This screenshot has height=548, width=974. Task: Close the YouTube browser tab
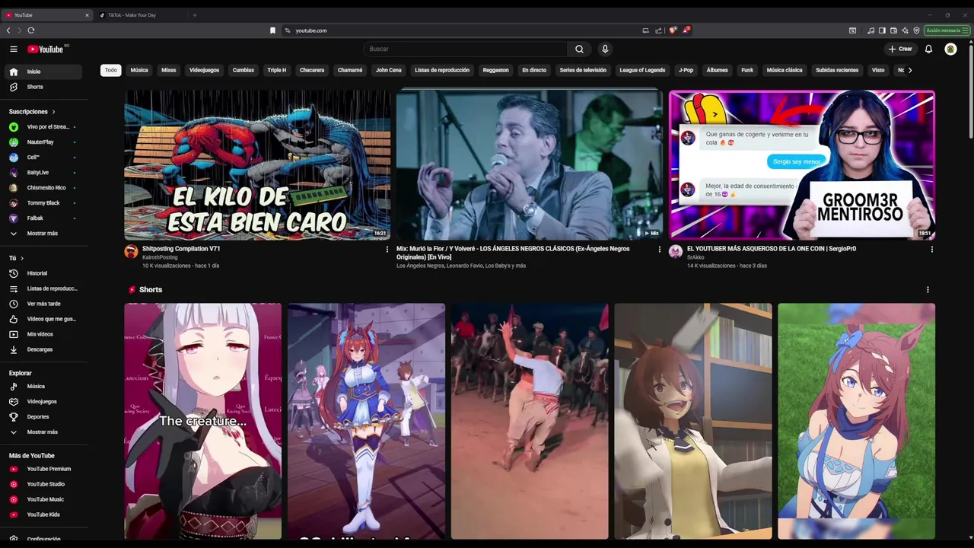pos(87,14)
